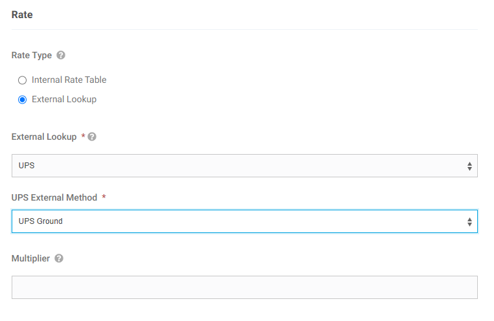
Task: Click the Rate Type help icon
Action: coord(61,55)
